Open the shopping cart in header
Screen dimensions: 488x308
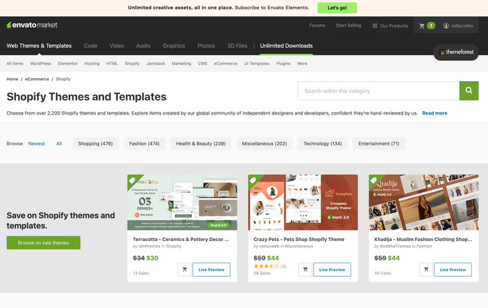(x=426, y=25)
